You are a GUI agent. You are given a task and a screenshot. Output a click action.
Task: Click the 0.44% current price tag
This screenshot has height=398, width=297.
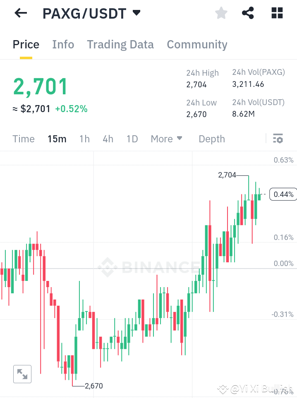tap(283, 194)
